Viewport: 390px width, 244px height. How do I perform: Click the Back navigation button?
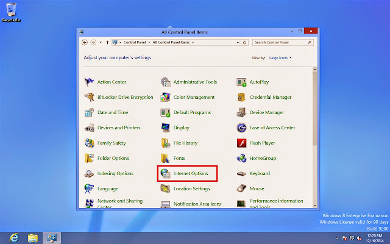[85, 42]
